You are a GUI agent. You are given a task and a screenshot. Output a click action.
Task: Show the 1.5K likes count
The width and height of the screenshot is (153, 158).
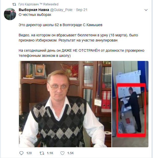[x=70, y=153]
